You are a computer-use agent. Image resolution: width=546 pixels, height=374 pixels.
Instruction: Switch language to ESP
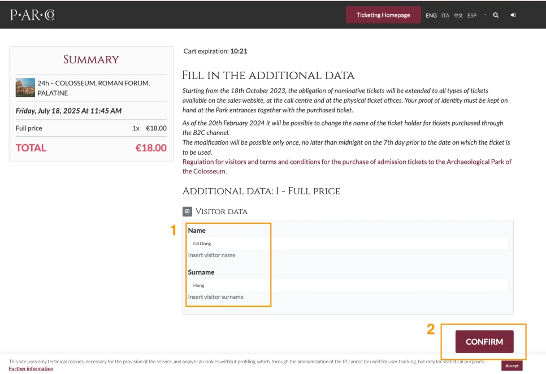point(472,16)
